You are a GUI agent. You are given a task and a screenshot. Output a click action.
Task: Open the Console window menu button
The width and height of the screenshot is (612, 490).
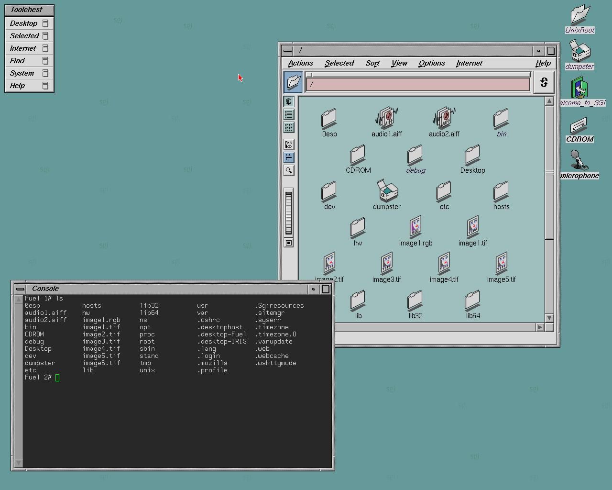[x=20, y=289]
